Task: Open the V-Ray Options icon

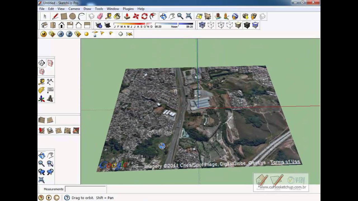Action: click(52, 34)
